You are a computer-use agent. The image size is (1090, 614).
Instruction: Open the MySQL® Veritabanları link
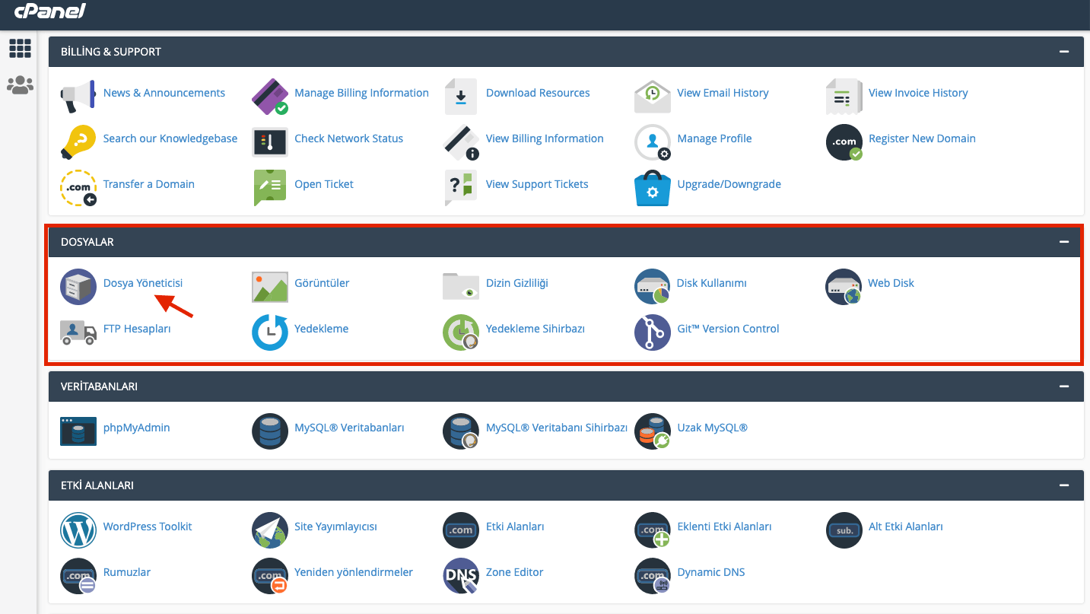[x=349, y=428]
